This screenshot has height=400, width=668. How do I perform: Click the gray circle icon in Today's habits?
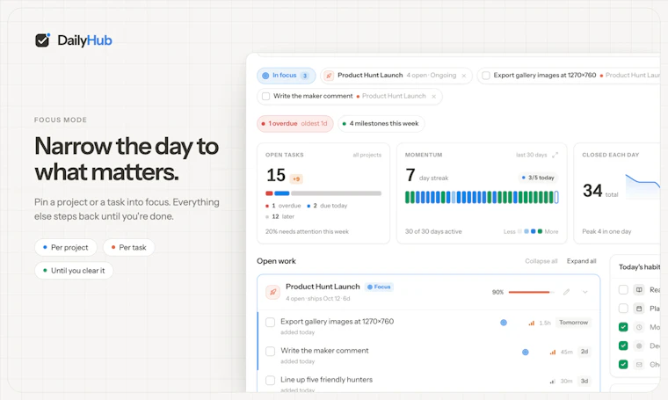[x=639, y=345]
